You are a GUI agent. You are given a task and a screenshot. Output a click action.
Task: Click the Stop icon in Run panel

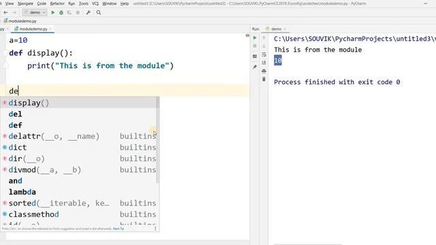[x=255, y=46]
